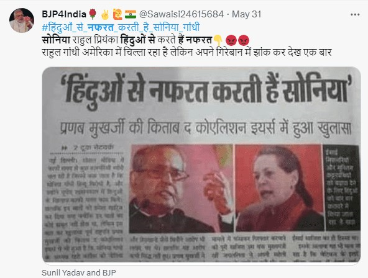
Task: Click Sonia Gandhi's photo in the clipping
Action: [x=279, y=188]
